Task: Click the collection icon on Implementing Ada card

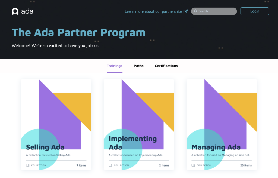Action: coord(110,165)
